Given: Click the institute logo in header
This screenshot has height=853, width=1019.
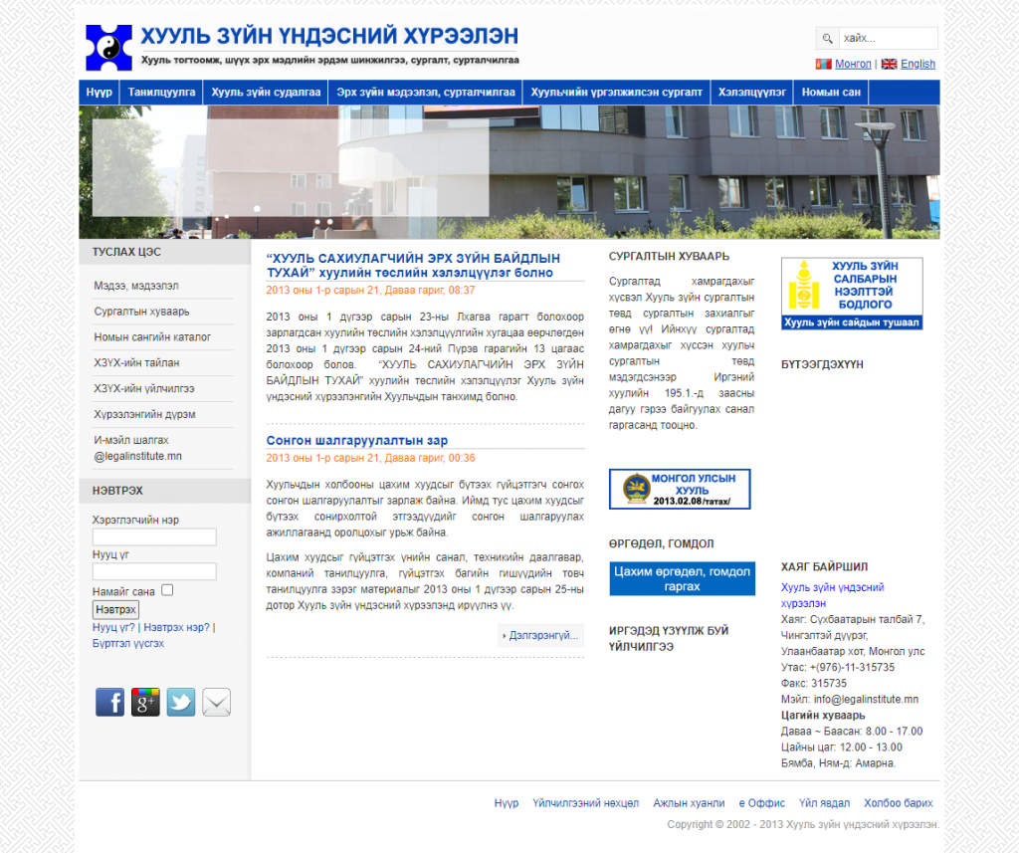Looking at the screenshot, I should [108, 48].
